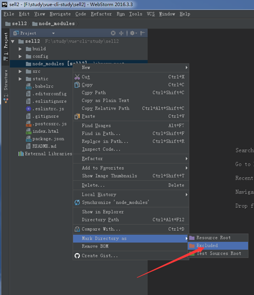254x295 pixels.
Task: Click the Synchronize refresh icon
Action: click(x=77, y=202)
